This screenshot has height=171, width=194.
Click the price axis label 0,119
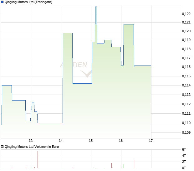coord(186,40)
